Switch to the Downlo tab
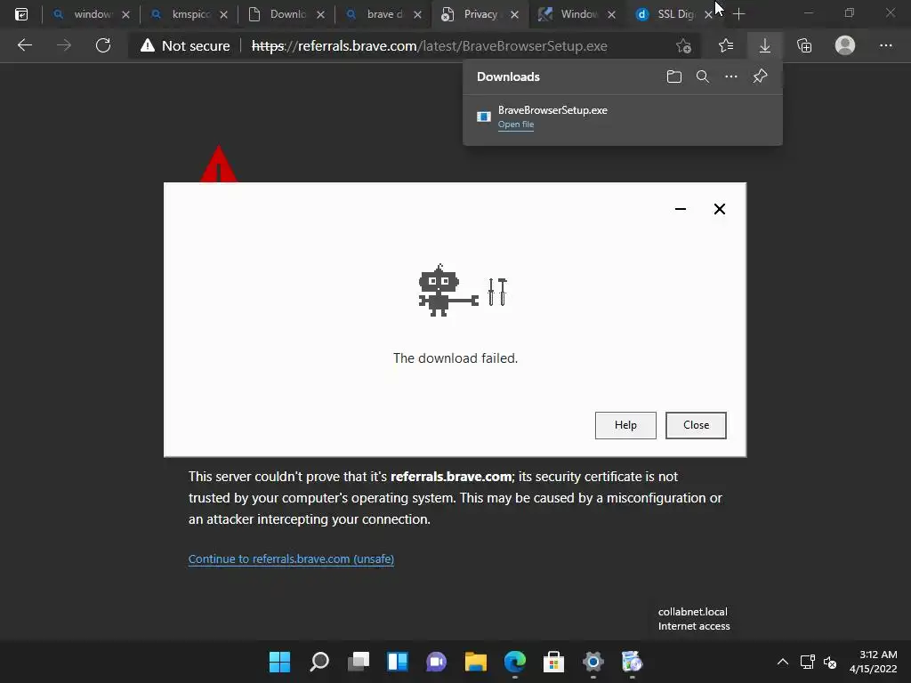911x683 pixels. 287,14
